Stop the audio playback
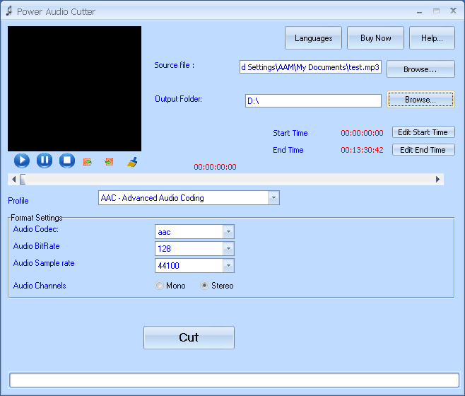 coord(66,161)
